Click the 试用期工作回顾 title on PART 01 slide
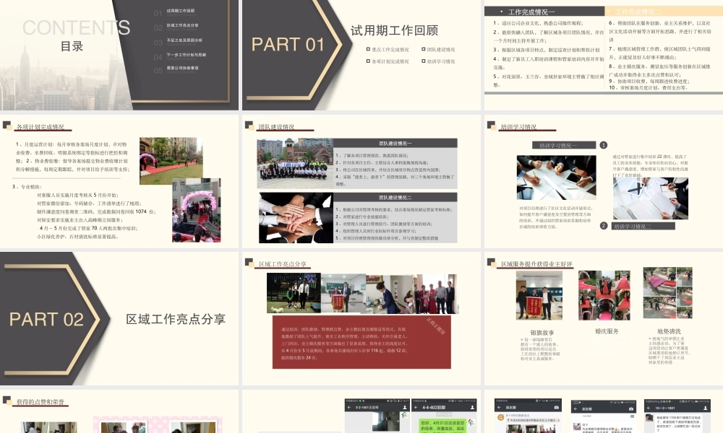The image size is (723, 433). coord(394,30)
